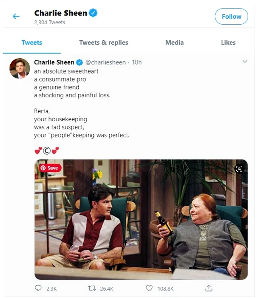Click the Charlie Sheen name in tweet

54,62
